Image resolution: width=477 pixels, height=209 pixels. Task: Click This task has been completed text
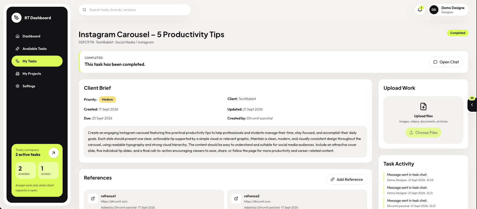pyautogui.click(x=115, y=64)
